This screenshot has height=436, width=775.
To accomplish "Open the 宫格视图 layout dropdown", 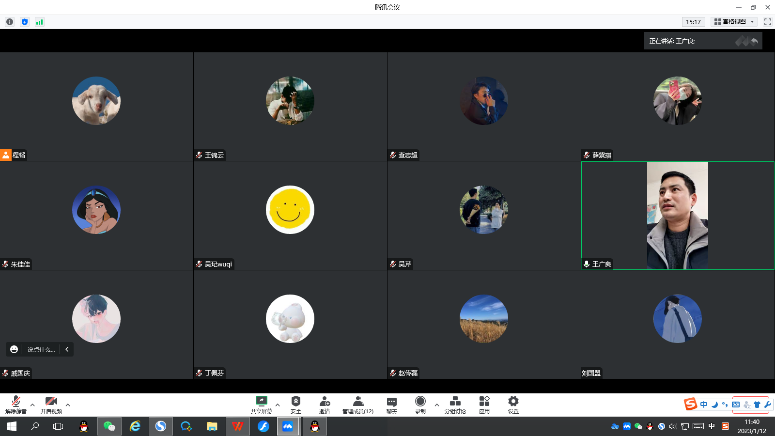I will [x=734, y=22].
